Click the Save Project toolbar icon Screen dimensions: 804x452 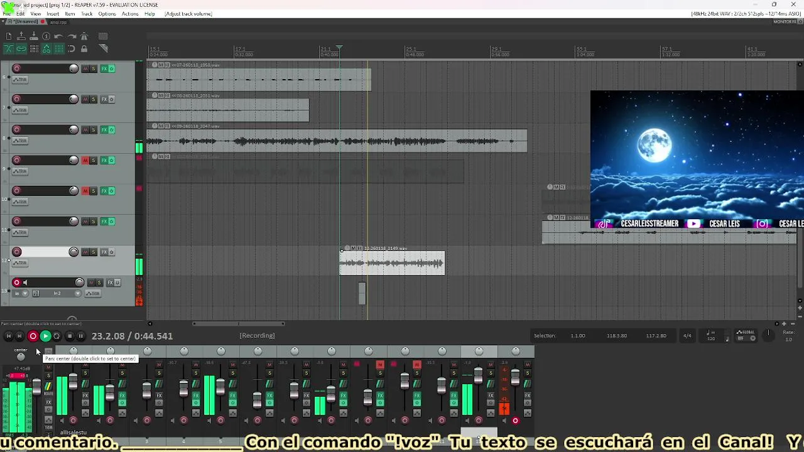(x=34, y=36)
